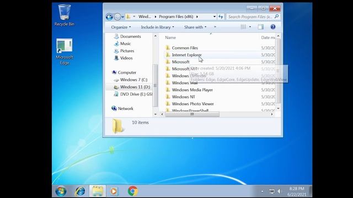This screenshot has width=353, height=198.
Task: Click file list scroll down arrow
Action: (278, 108)
